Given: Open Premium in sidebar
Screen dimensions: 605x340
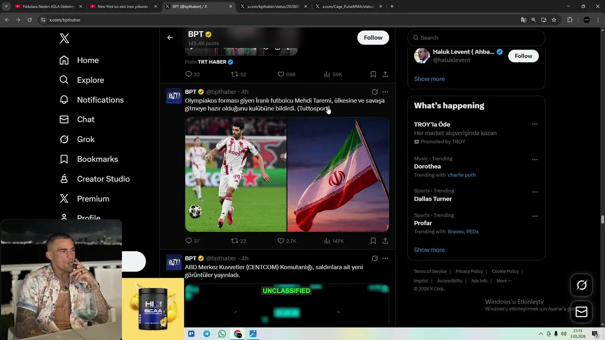Looking at the screenshot, I should [x=84, y=199].
